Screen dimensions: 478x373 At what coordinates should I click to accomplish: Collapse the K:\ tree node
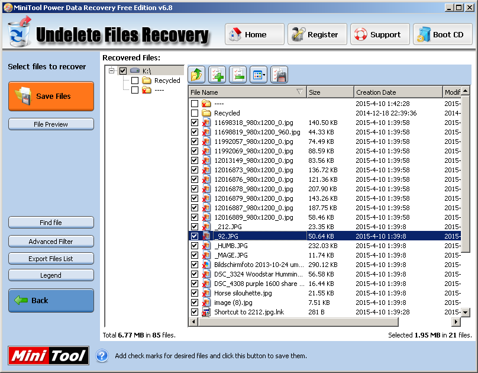pyautogui.click(x=112, y=71)
